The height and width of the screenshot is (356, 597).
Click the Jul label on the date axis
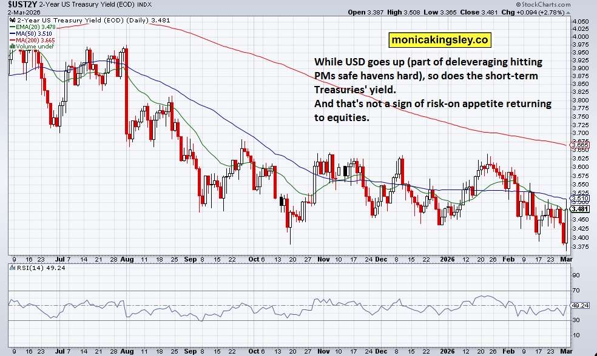click(59, 259)
